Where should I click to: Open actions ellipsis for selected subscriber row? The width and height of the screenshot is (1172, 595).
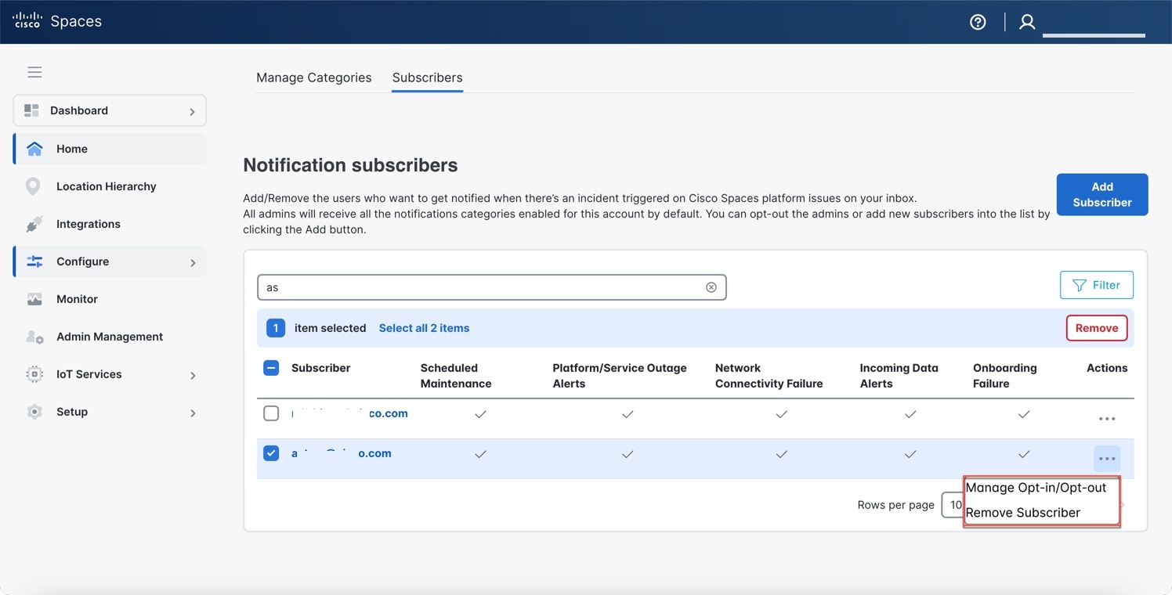[x=1107, y=459]
